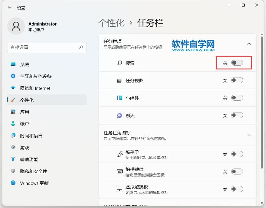
Task: Click the 隐私和安全性 shield icon
Action: (x=13, y=171)
